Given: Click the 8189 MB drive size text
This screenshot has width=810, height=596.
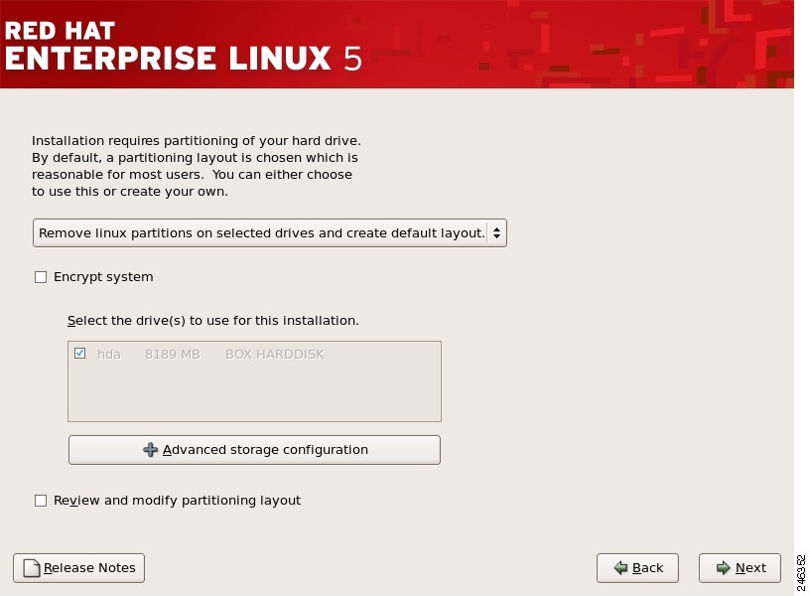Looking at the screenshot, I should point(173,355).
